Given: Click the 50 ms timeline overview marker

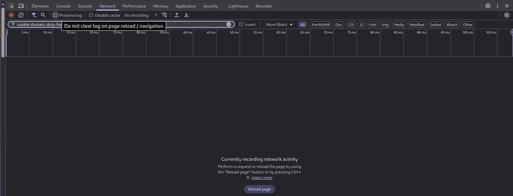Looking at the screenshot, I should (x=235, y=32).
